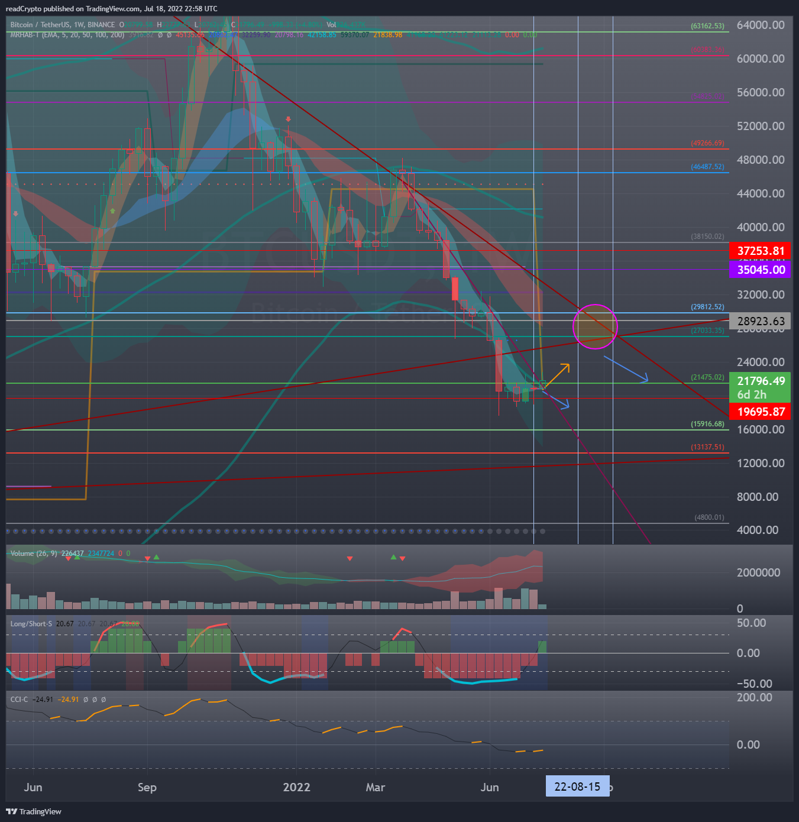799x822 pixels.
Task: Click the 56000.00 price axis value
Action: click(761, 92)
